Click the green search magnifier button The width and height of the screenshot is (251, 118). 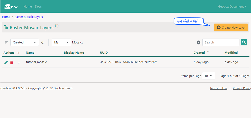[244, 42]
